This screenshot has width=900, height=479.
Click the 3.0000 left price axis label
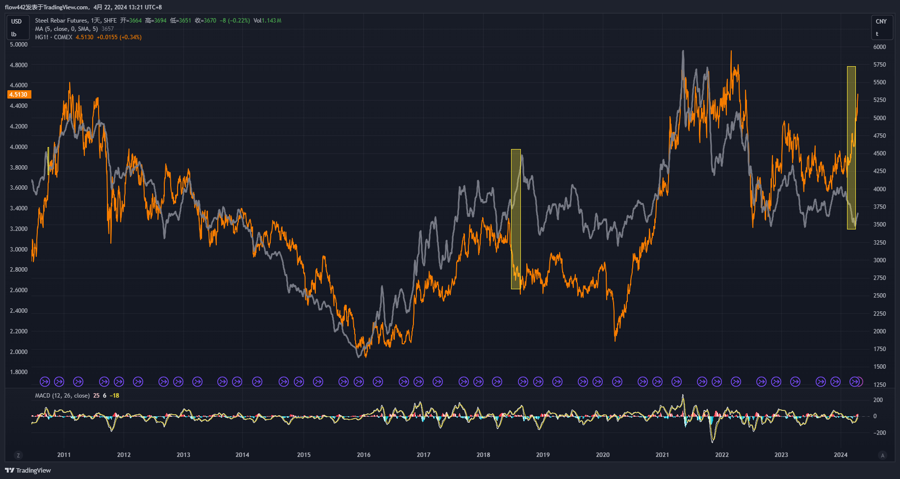pyautogui.click(x=19, y=250)
